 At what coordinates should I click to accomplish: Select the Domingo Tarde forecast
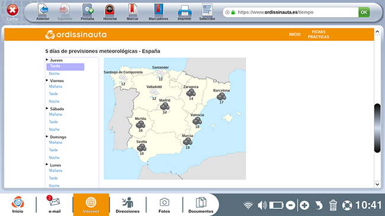click(53, 150)
